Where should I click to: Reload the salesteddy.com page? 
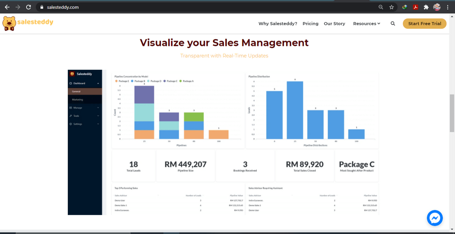(28, 7)
